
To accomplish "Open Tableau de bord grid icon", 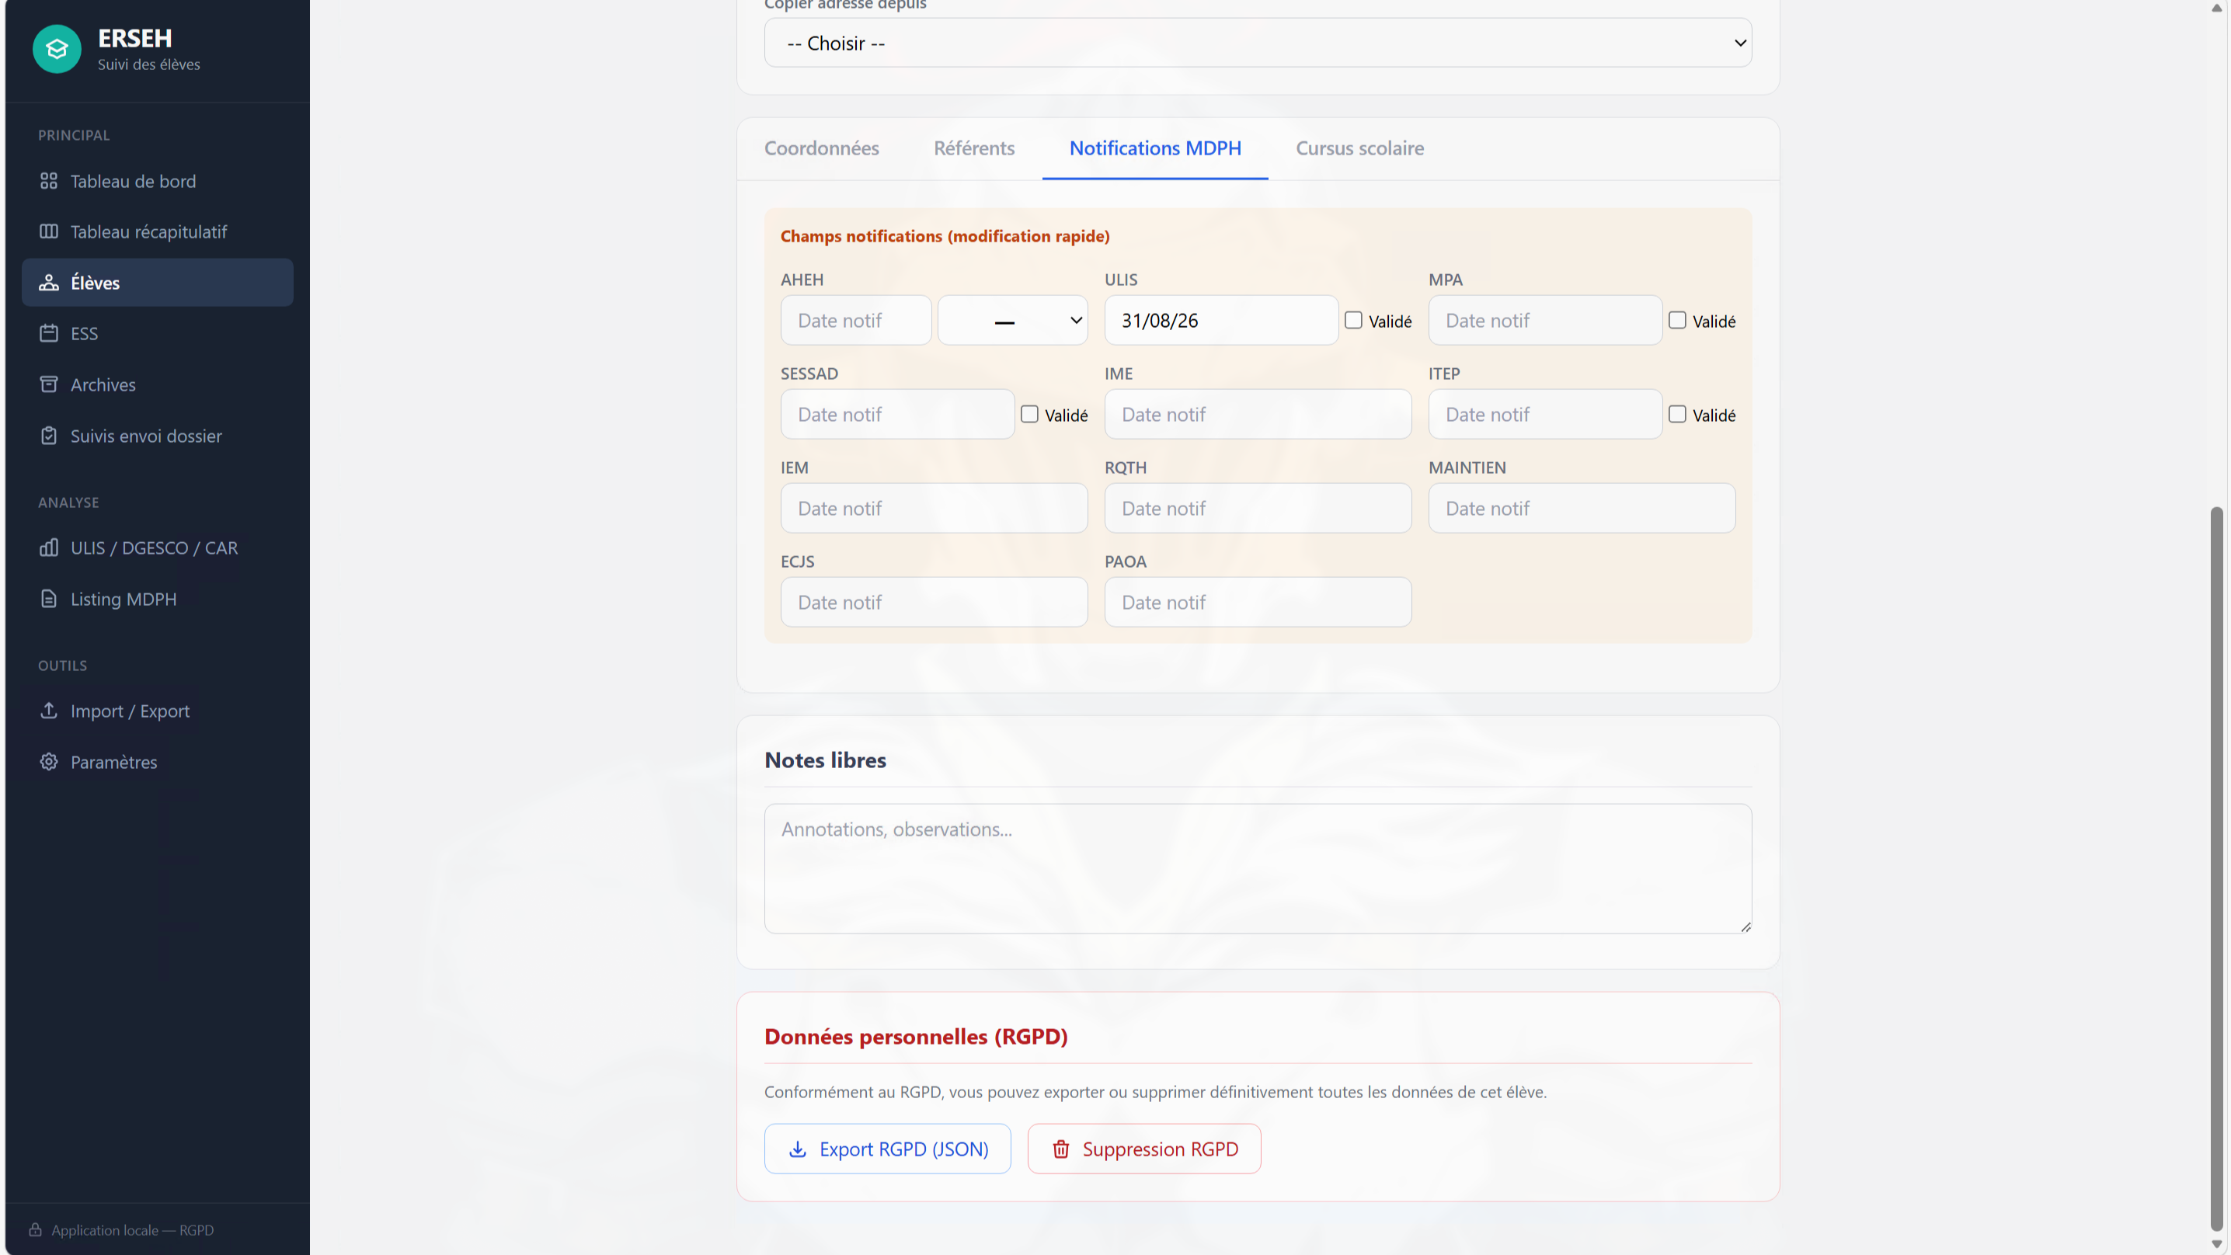I will (x=48, y=181).
